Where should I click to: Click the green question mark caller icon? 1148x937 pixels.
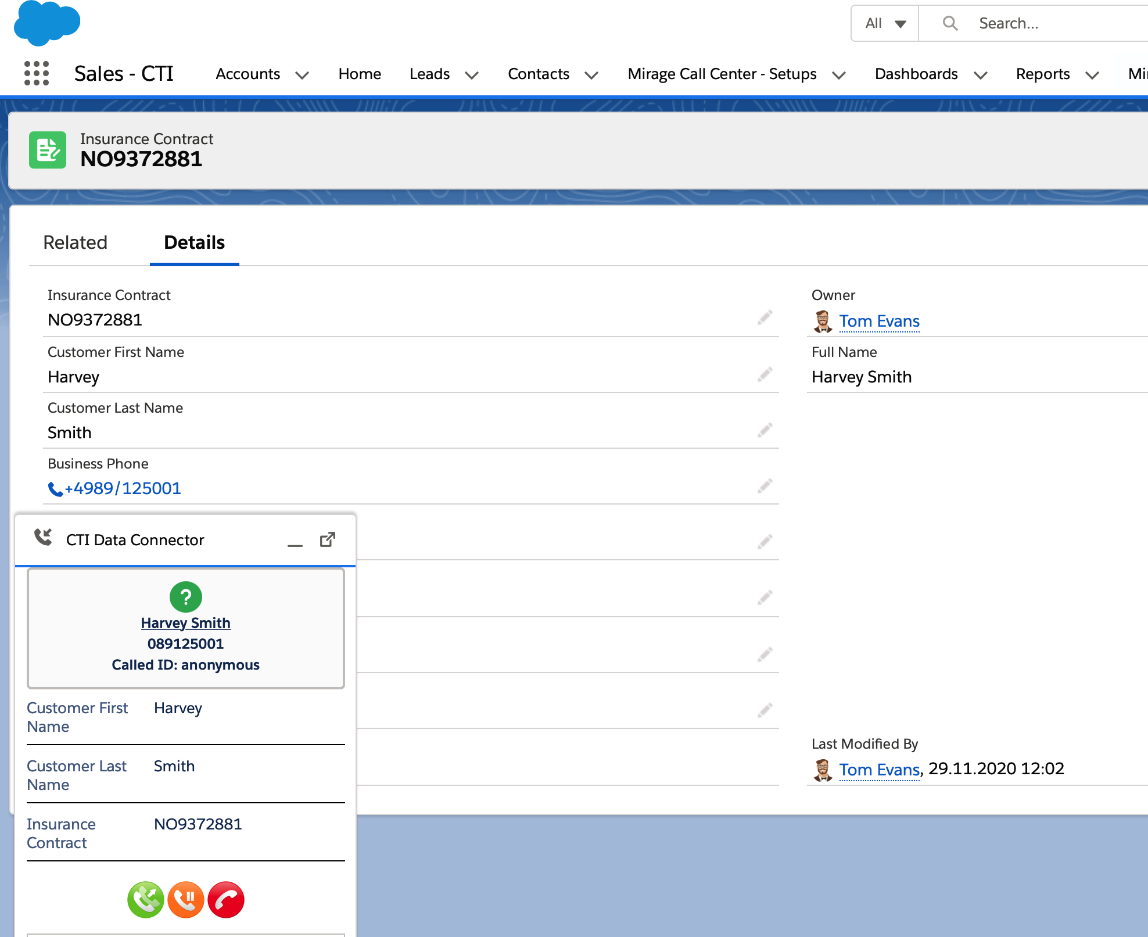pyautogui.click(x=186, y=597)
